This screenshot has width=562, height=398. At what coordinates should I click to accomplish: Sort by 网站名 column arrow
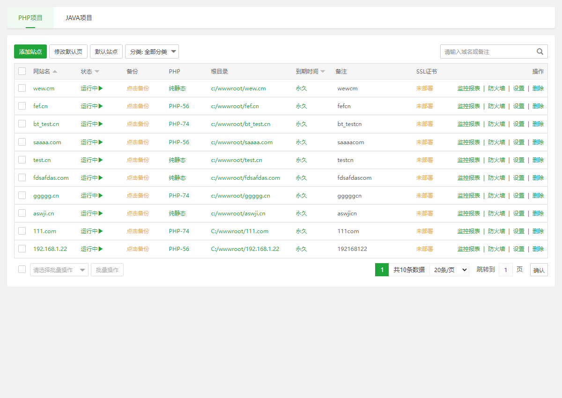click(x=55, y=72)
